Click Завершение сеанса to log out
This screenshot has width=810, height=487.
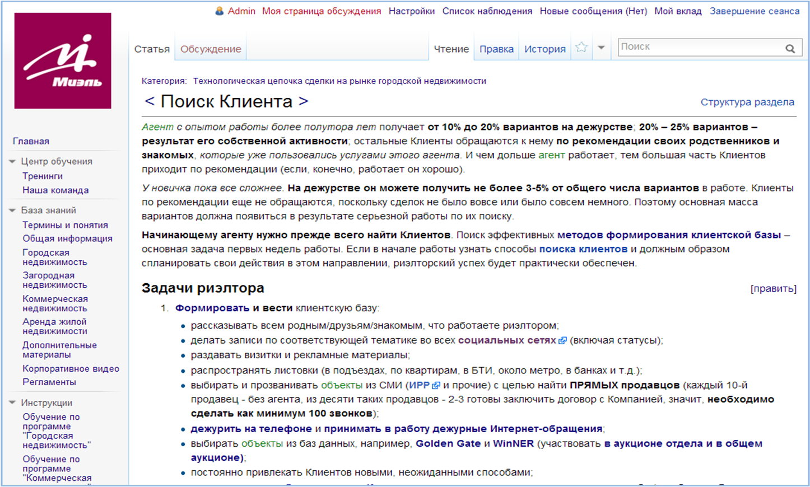tap(755, 11)
